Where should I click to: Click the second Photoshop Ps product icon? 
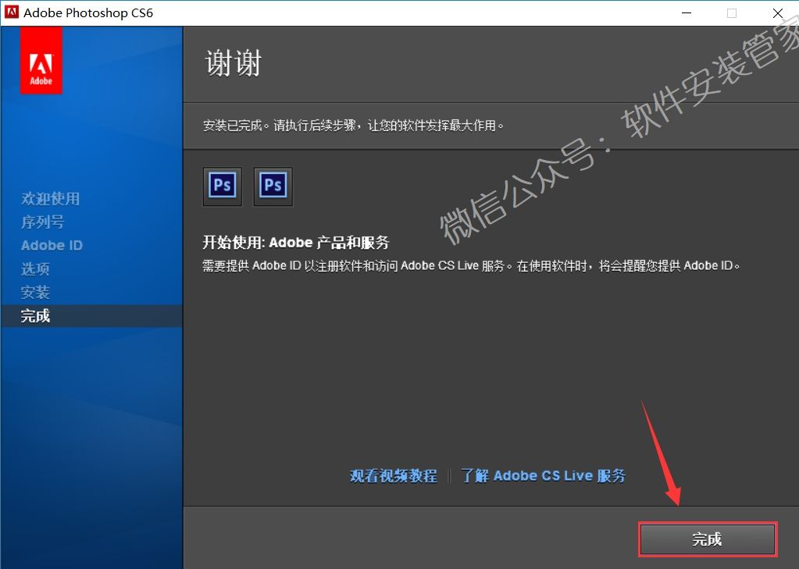[273, 186]
